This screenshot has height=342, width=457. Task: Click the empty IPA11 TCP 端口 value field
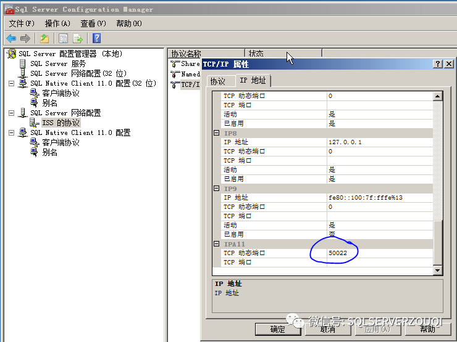pyautogui.click(x=380, y=263)
